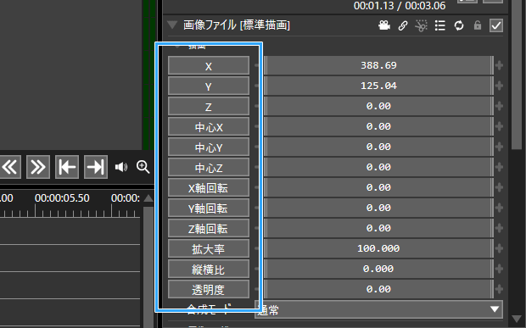Click the 縦横比 label button
The image size is (526, 328).
(209, 269)
